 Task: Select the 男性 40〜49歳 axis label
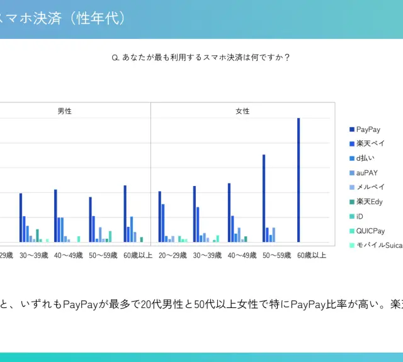68,255
